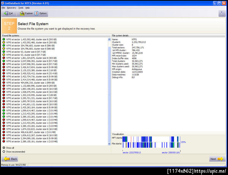The image size is (228, 175).
Task: Click the list's scroll up arrow
Action: tap(109, 39)
